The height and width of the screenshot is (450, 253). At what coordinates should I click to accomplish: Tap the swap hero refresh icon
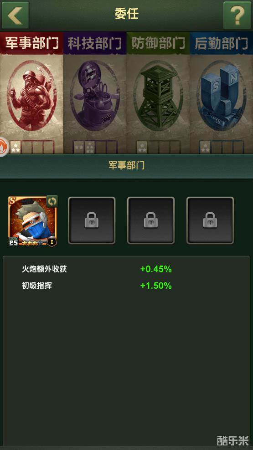pyautogui.click(x=52, y=201)
